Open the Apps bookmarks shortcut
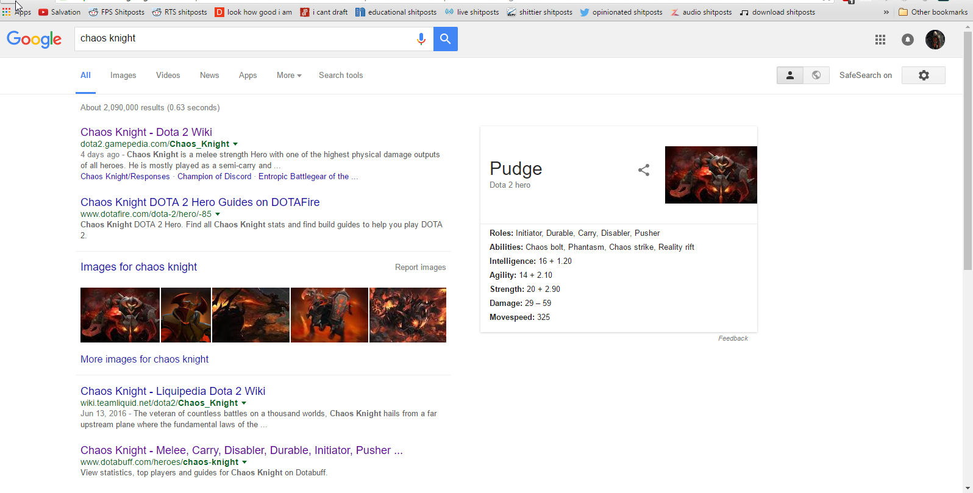This screenshot has height=493, width=973. coord(16,12)
